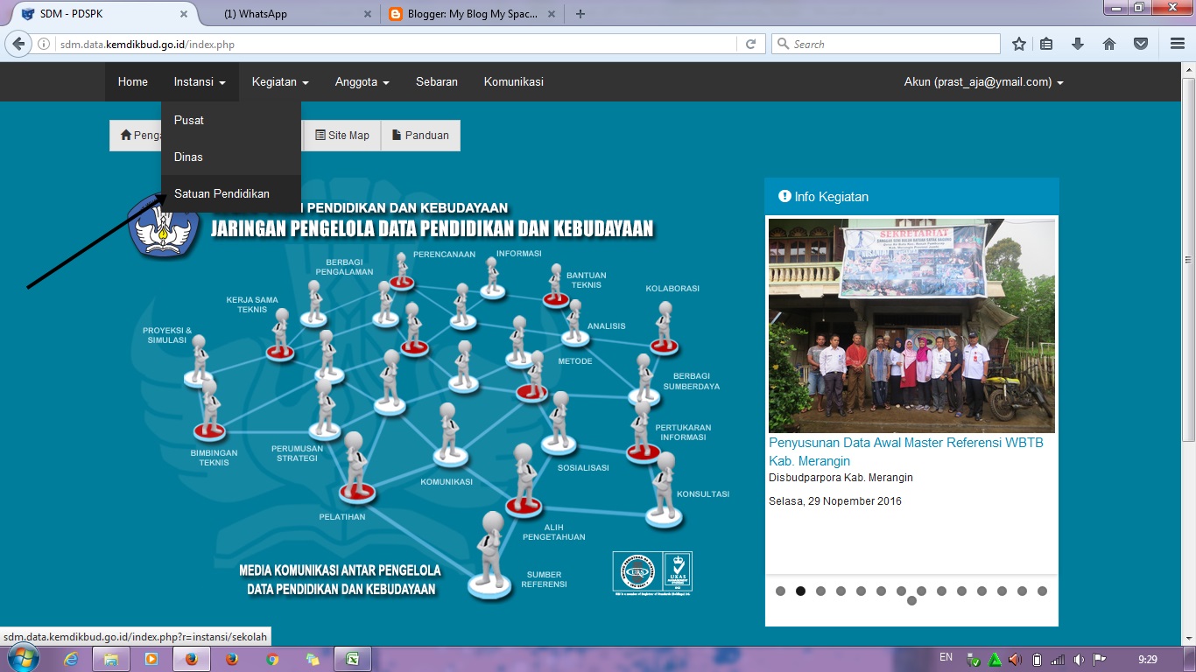1196x672 pixels.
Task: Go to Firefox home page icon
Action: coord(1110,43)
